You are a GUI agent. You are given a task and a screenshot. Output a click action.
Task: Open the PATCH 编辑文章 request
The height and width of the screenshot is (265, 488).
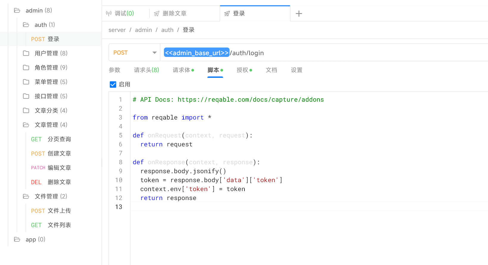click(x=51, y=168)
